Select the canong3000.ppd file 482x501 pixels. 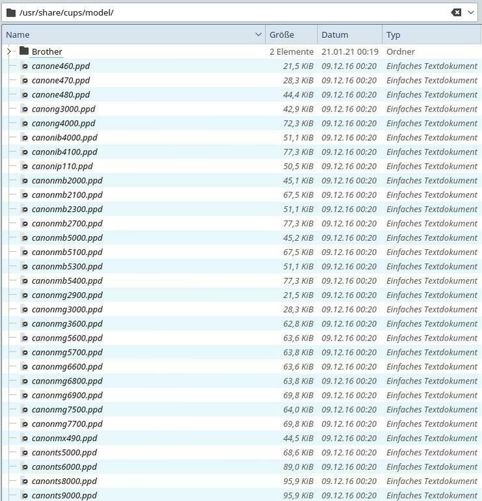click(x=63, y=109)
